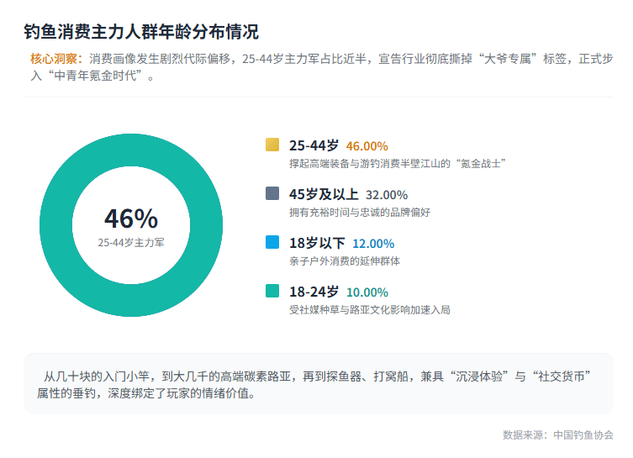Select the 18岁以下 legend label
Screen dimensions: 633x458
pos(317,243)
